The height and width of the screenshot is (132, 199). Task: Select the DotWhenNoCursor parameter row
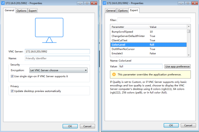click(148, 49)
